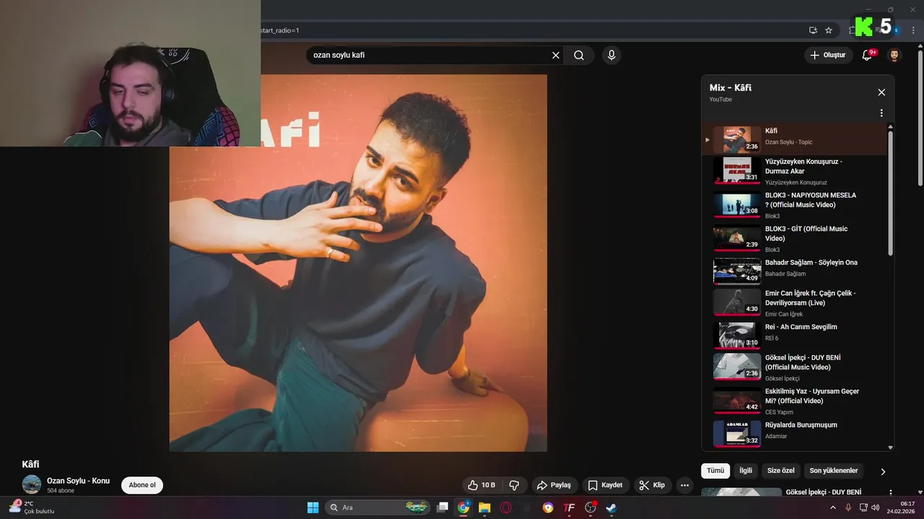Image resolution: width=924 pixels, height=519 pixels.
Task: Select the Son yüklenenler filter chip
Action: (834, 471)
